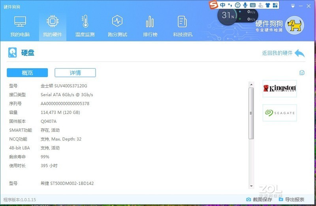Click the vertical scrollbar thumb

(251, 113)
